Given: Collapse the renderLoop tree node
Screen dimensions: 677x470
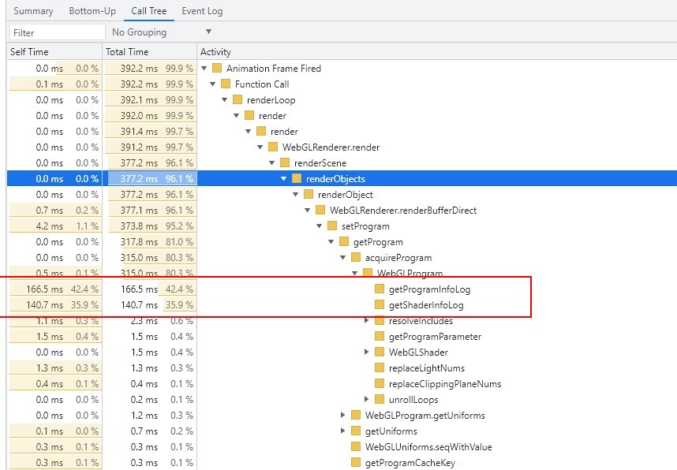Looking at the screenshot, I should point(226,100).
